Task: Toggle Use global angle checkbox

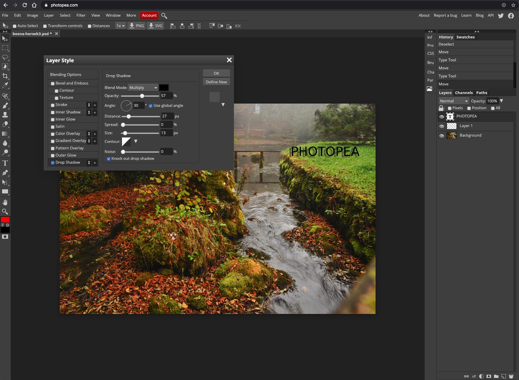Action: pyautogui.click(x=151, y=106)
